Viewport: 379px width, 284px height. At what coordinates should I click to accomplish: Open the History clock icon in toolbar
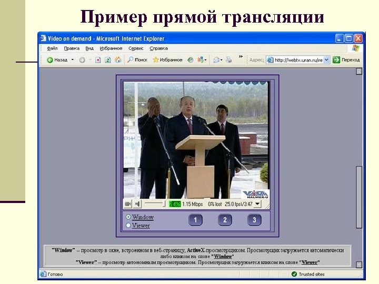click(191, 60)
